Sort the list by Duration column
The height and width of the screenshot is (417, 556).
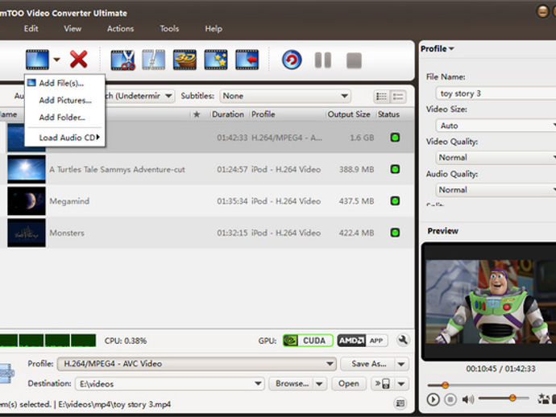(228, 114)
